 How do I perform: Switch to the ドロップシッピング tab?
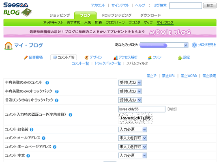[116, 15]
